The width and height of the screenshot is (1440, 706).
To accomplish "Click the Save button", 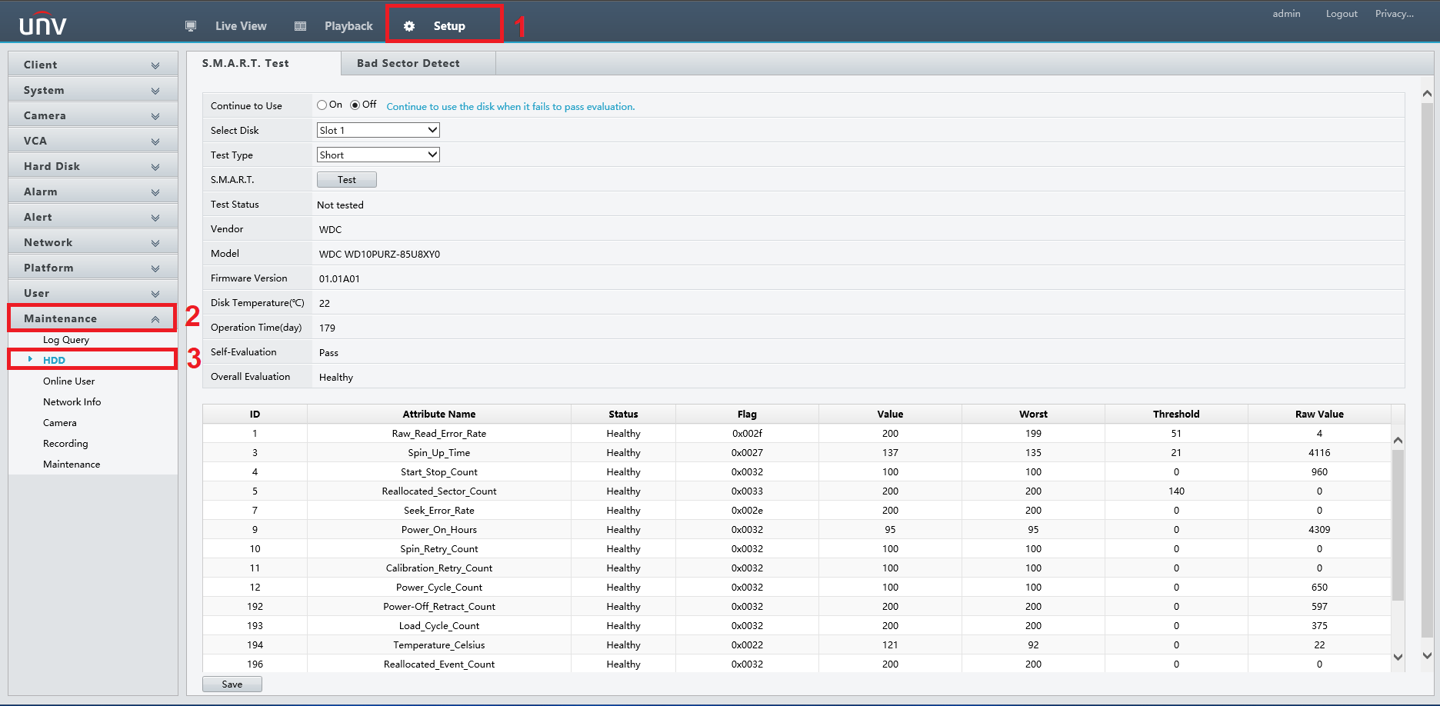I will click(232, 684).
